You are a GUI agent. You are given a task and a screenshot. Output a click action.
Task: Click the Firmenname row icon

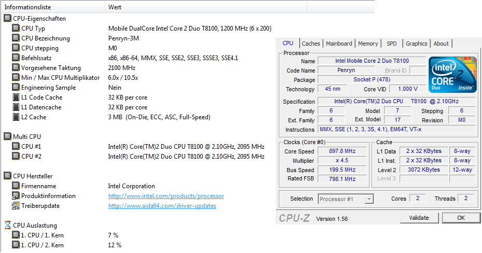pyautogui.click(x=16, y=186)
